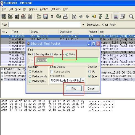Restart the live capture icon
This screenshot has width=135, height=135.
click(30, 17)
